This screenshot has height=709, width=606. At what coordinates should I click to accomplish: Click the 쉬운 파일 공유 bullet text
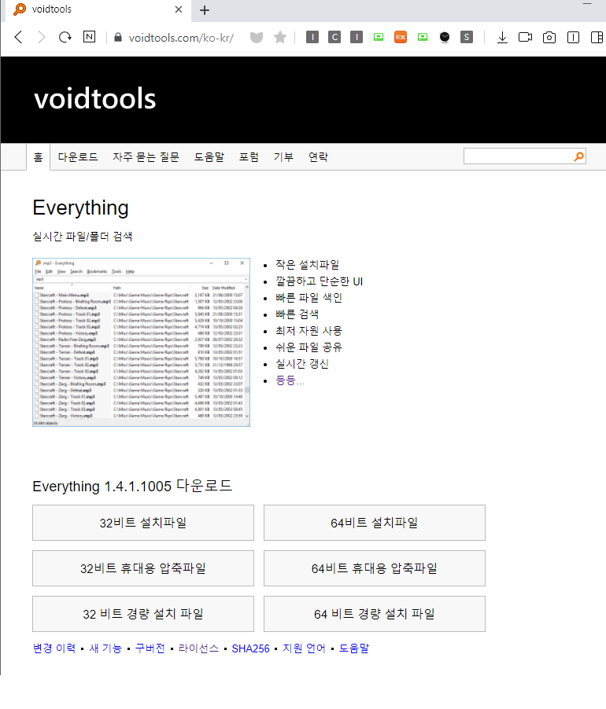[x=309, y=347]
